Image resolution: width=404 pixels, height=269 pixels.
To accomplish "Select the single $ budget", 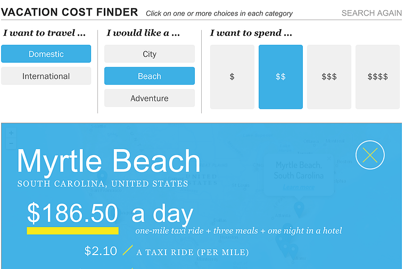I will [x=232, y=77].
